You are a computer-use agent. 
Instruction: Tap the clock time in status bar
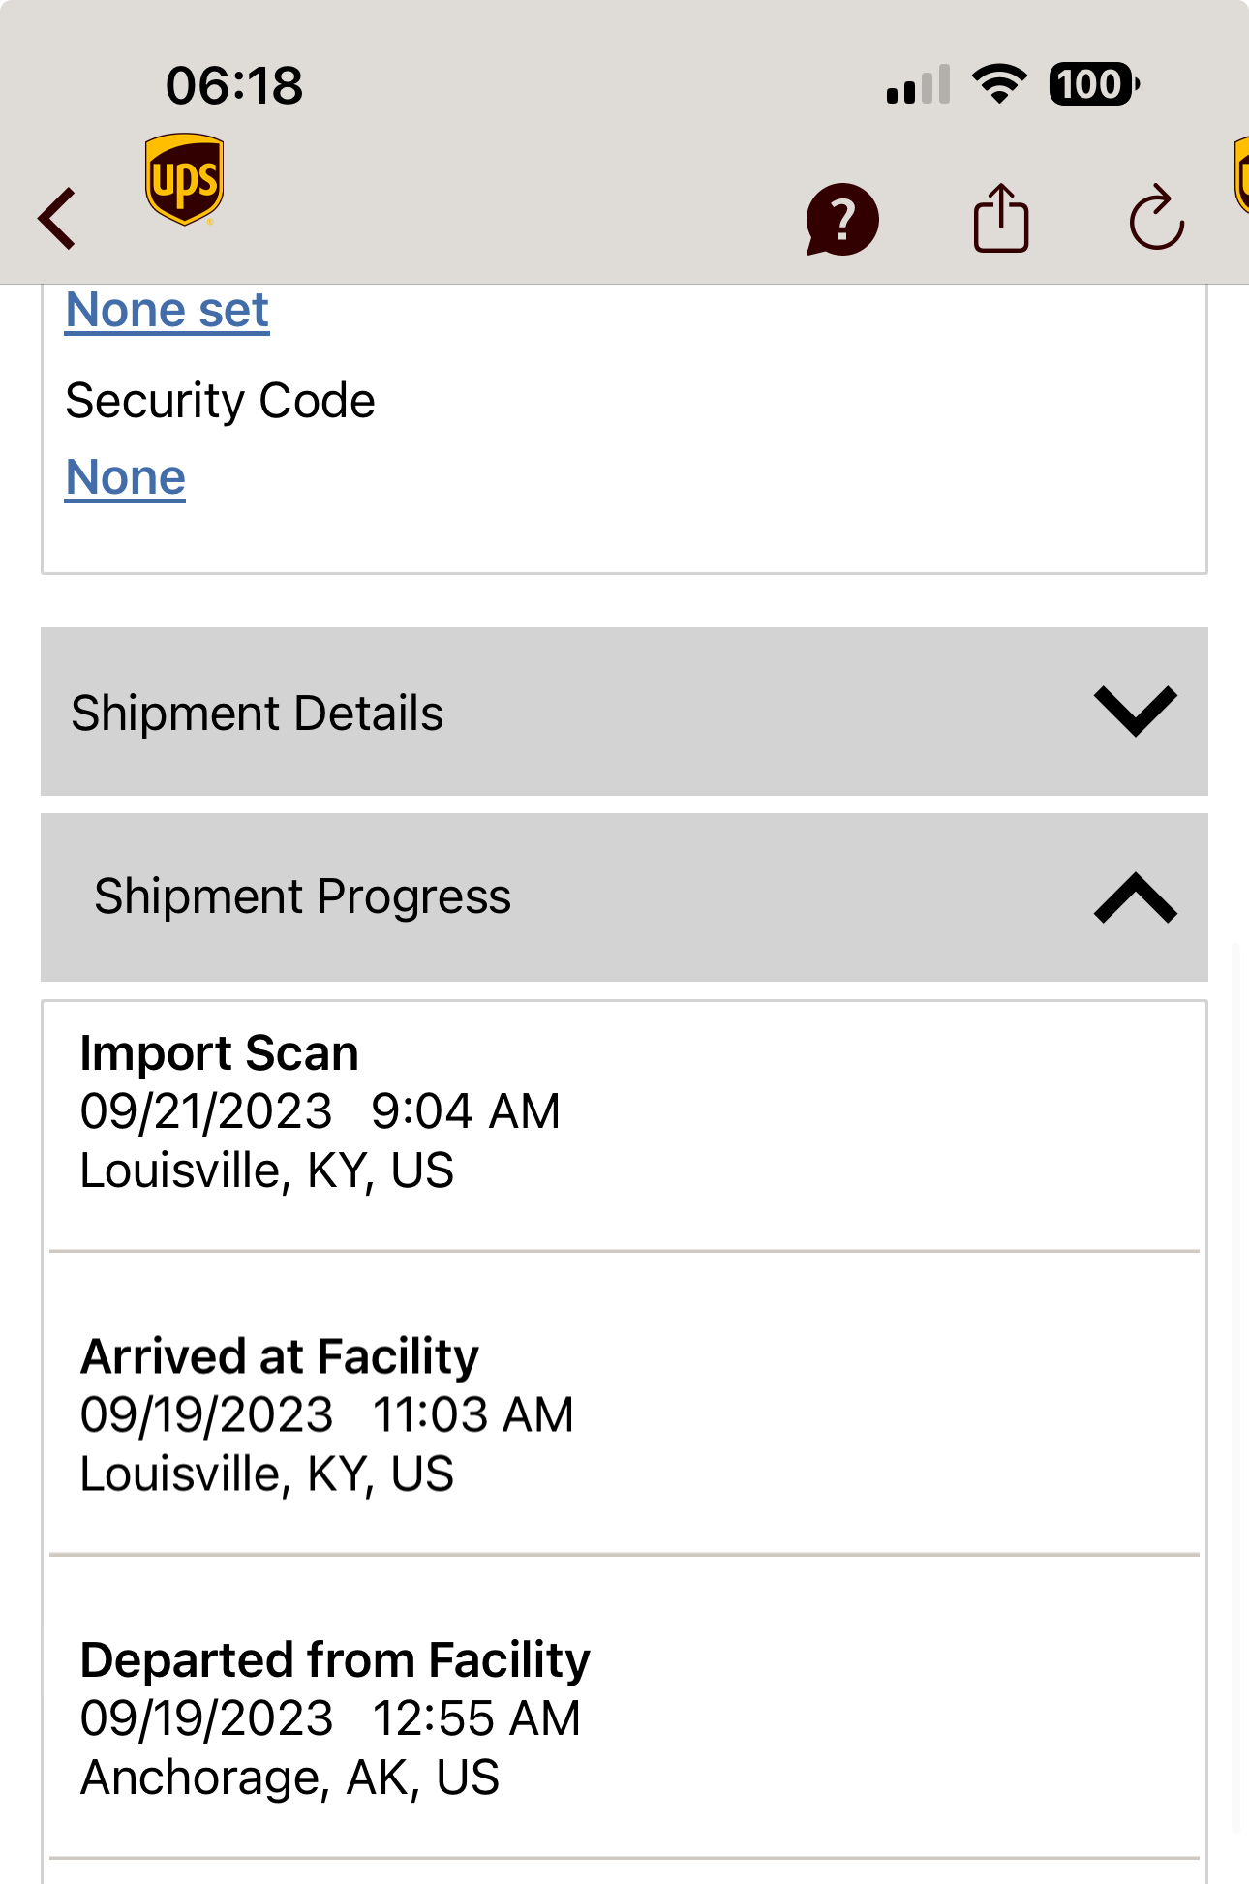point(234,85)
